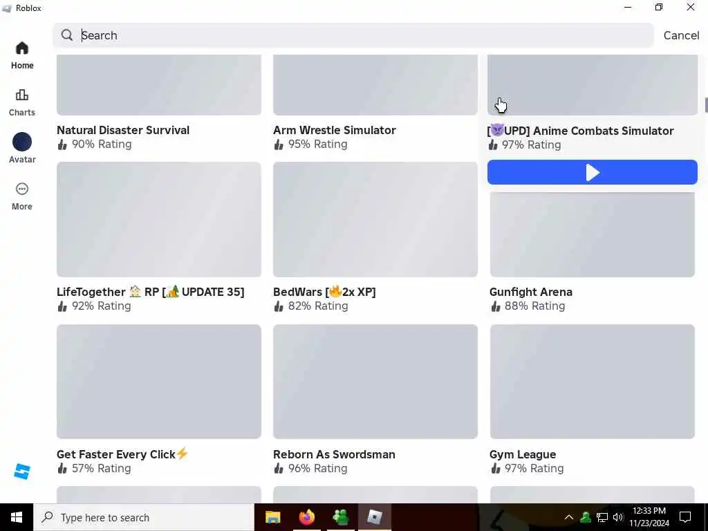Click the thumbs-up icon for Natural Disaster Survival
708x531 pixels.
click(62, 145)
